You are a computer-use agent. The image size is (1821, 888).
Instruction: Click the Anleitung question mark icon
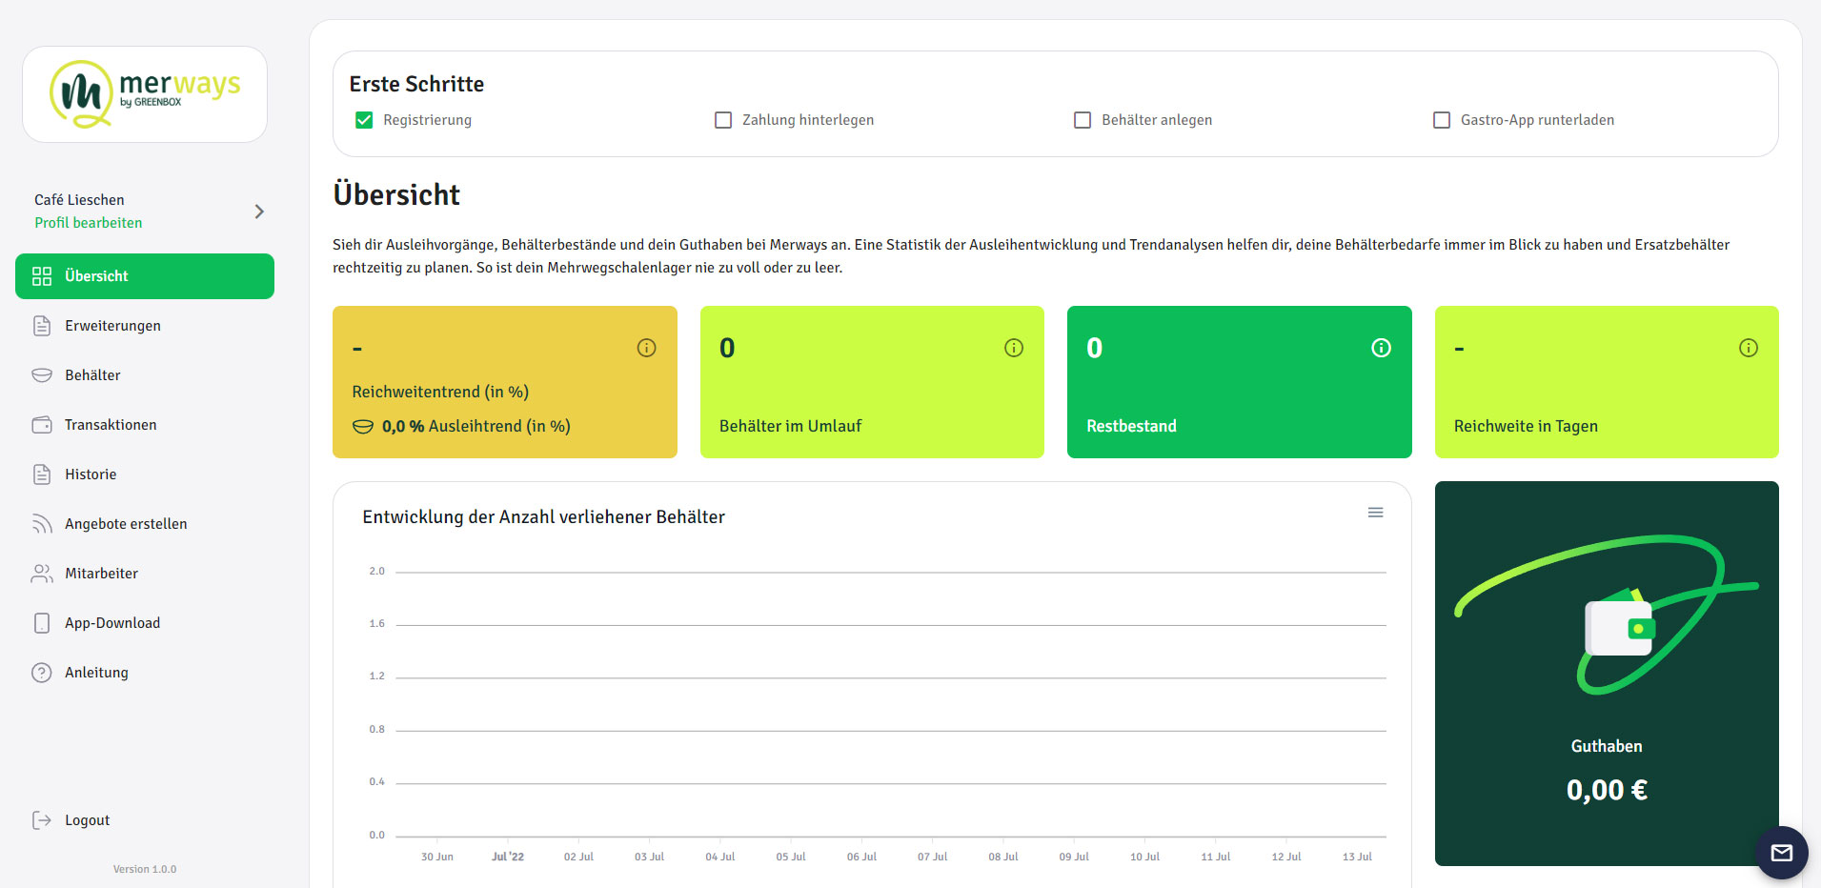coord(42,673)
